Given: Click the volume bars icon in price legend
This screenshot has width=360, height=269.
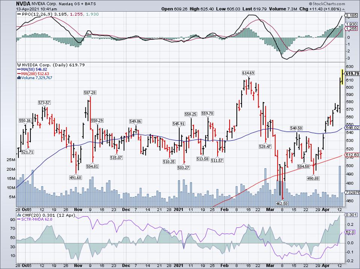Looking at the screenshot, I should tap(19, 78).
